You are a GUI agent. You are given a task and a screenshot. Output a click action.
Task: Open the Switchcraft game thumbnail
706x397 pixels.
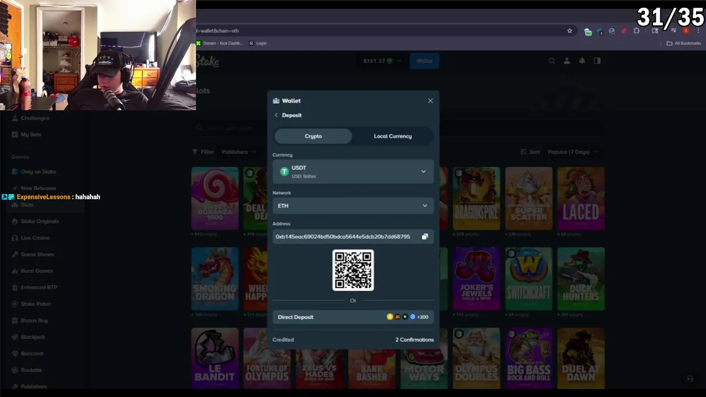coord(529,279)
